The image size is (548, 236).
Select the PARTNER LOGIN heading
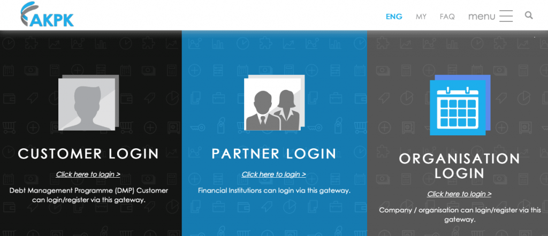pyautogui.click(x=274, y=154)
